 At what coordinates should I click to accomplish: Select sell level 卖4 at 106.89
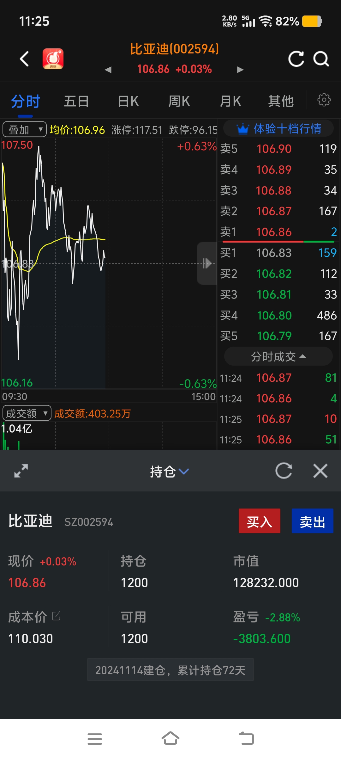coord(278,170)
